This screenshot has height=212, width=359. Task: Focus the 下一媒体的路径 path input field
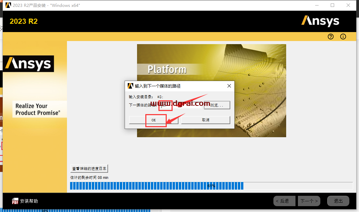pyautogui.click(x=181, y=105)
